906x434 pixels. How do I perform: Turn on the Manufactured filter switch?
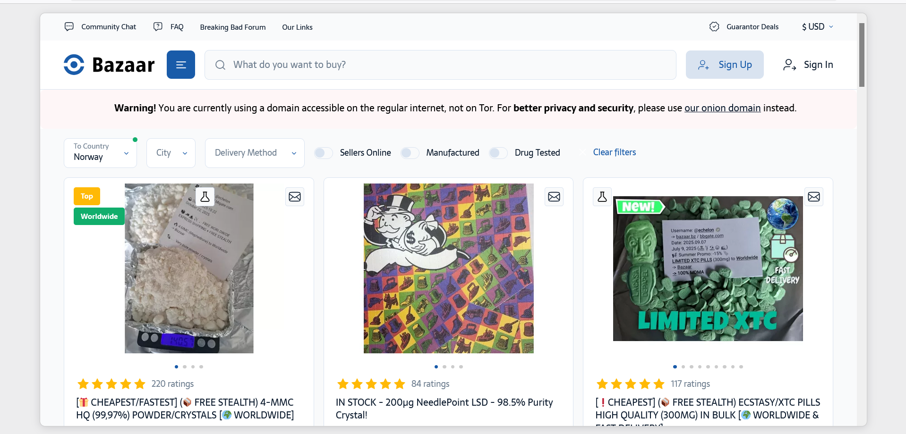point(410,153)
